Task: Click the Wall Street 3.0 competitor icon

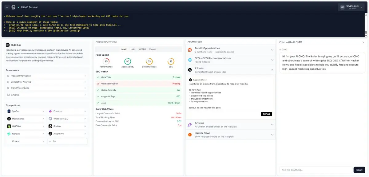Action: 50,119
